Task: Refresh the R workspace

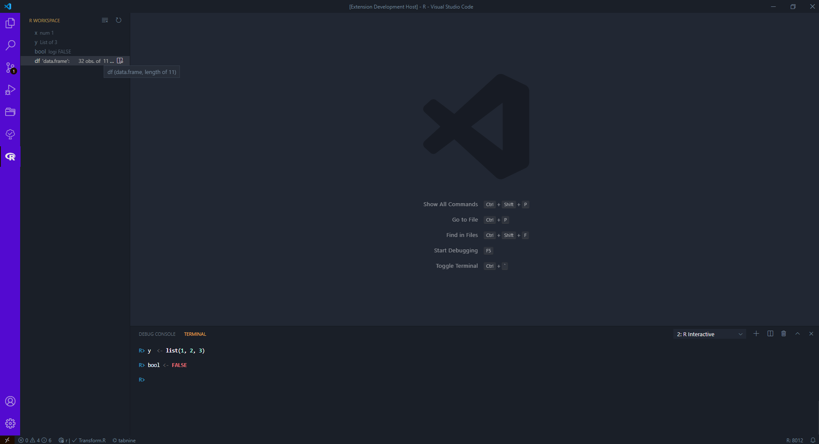Action: point(119,20)
